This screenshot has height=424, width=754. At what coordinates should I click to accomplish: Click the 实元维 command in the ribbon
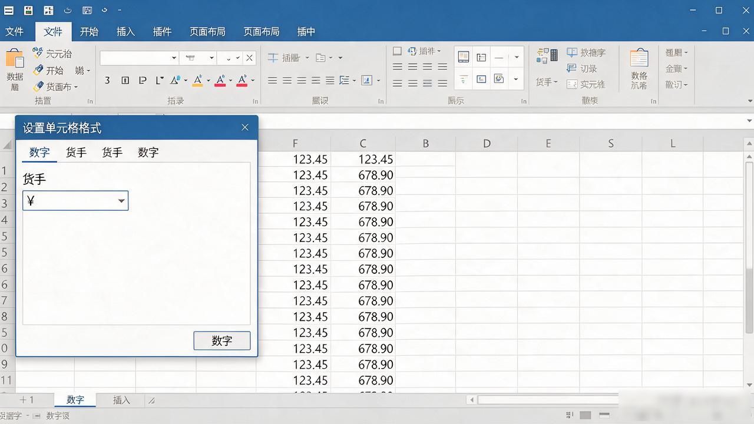586,84
